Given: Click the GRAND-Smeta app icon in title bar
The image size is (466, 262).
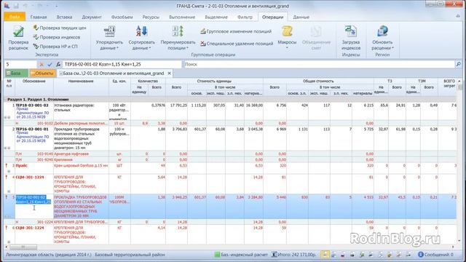Looking at the screenshot, I should click(x=7, y=5).
